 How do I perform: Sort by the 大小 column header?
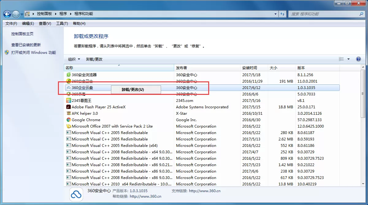(282, 68)
